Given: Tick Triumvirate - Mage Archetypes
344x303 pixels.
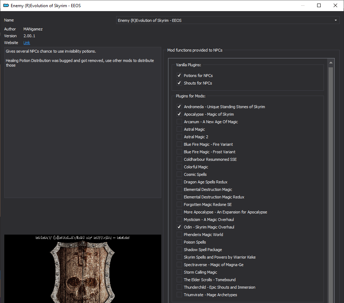Looking at the screenshot, I should pyautogui.click(x=179, y=295).
